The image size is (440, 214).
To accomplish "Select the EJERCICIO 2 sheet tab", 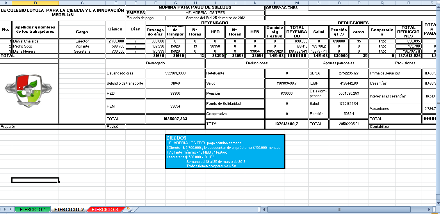I will 69,210.
